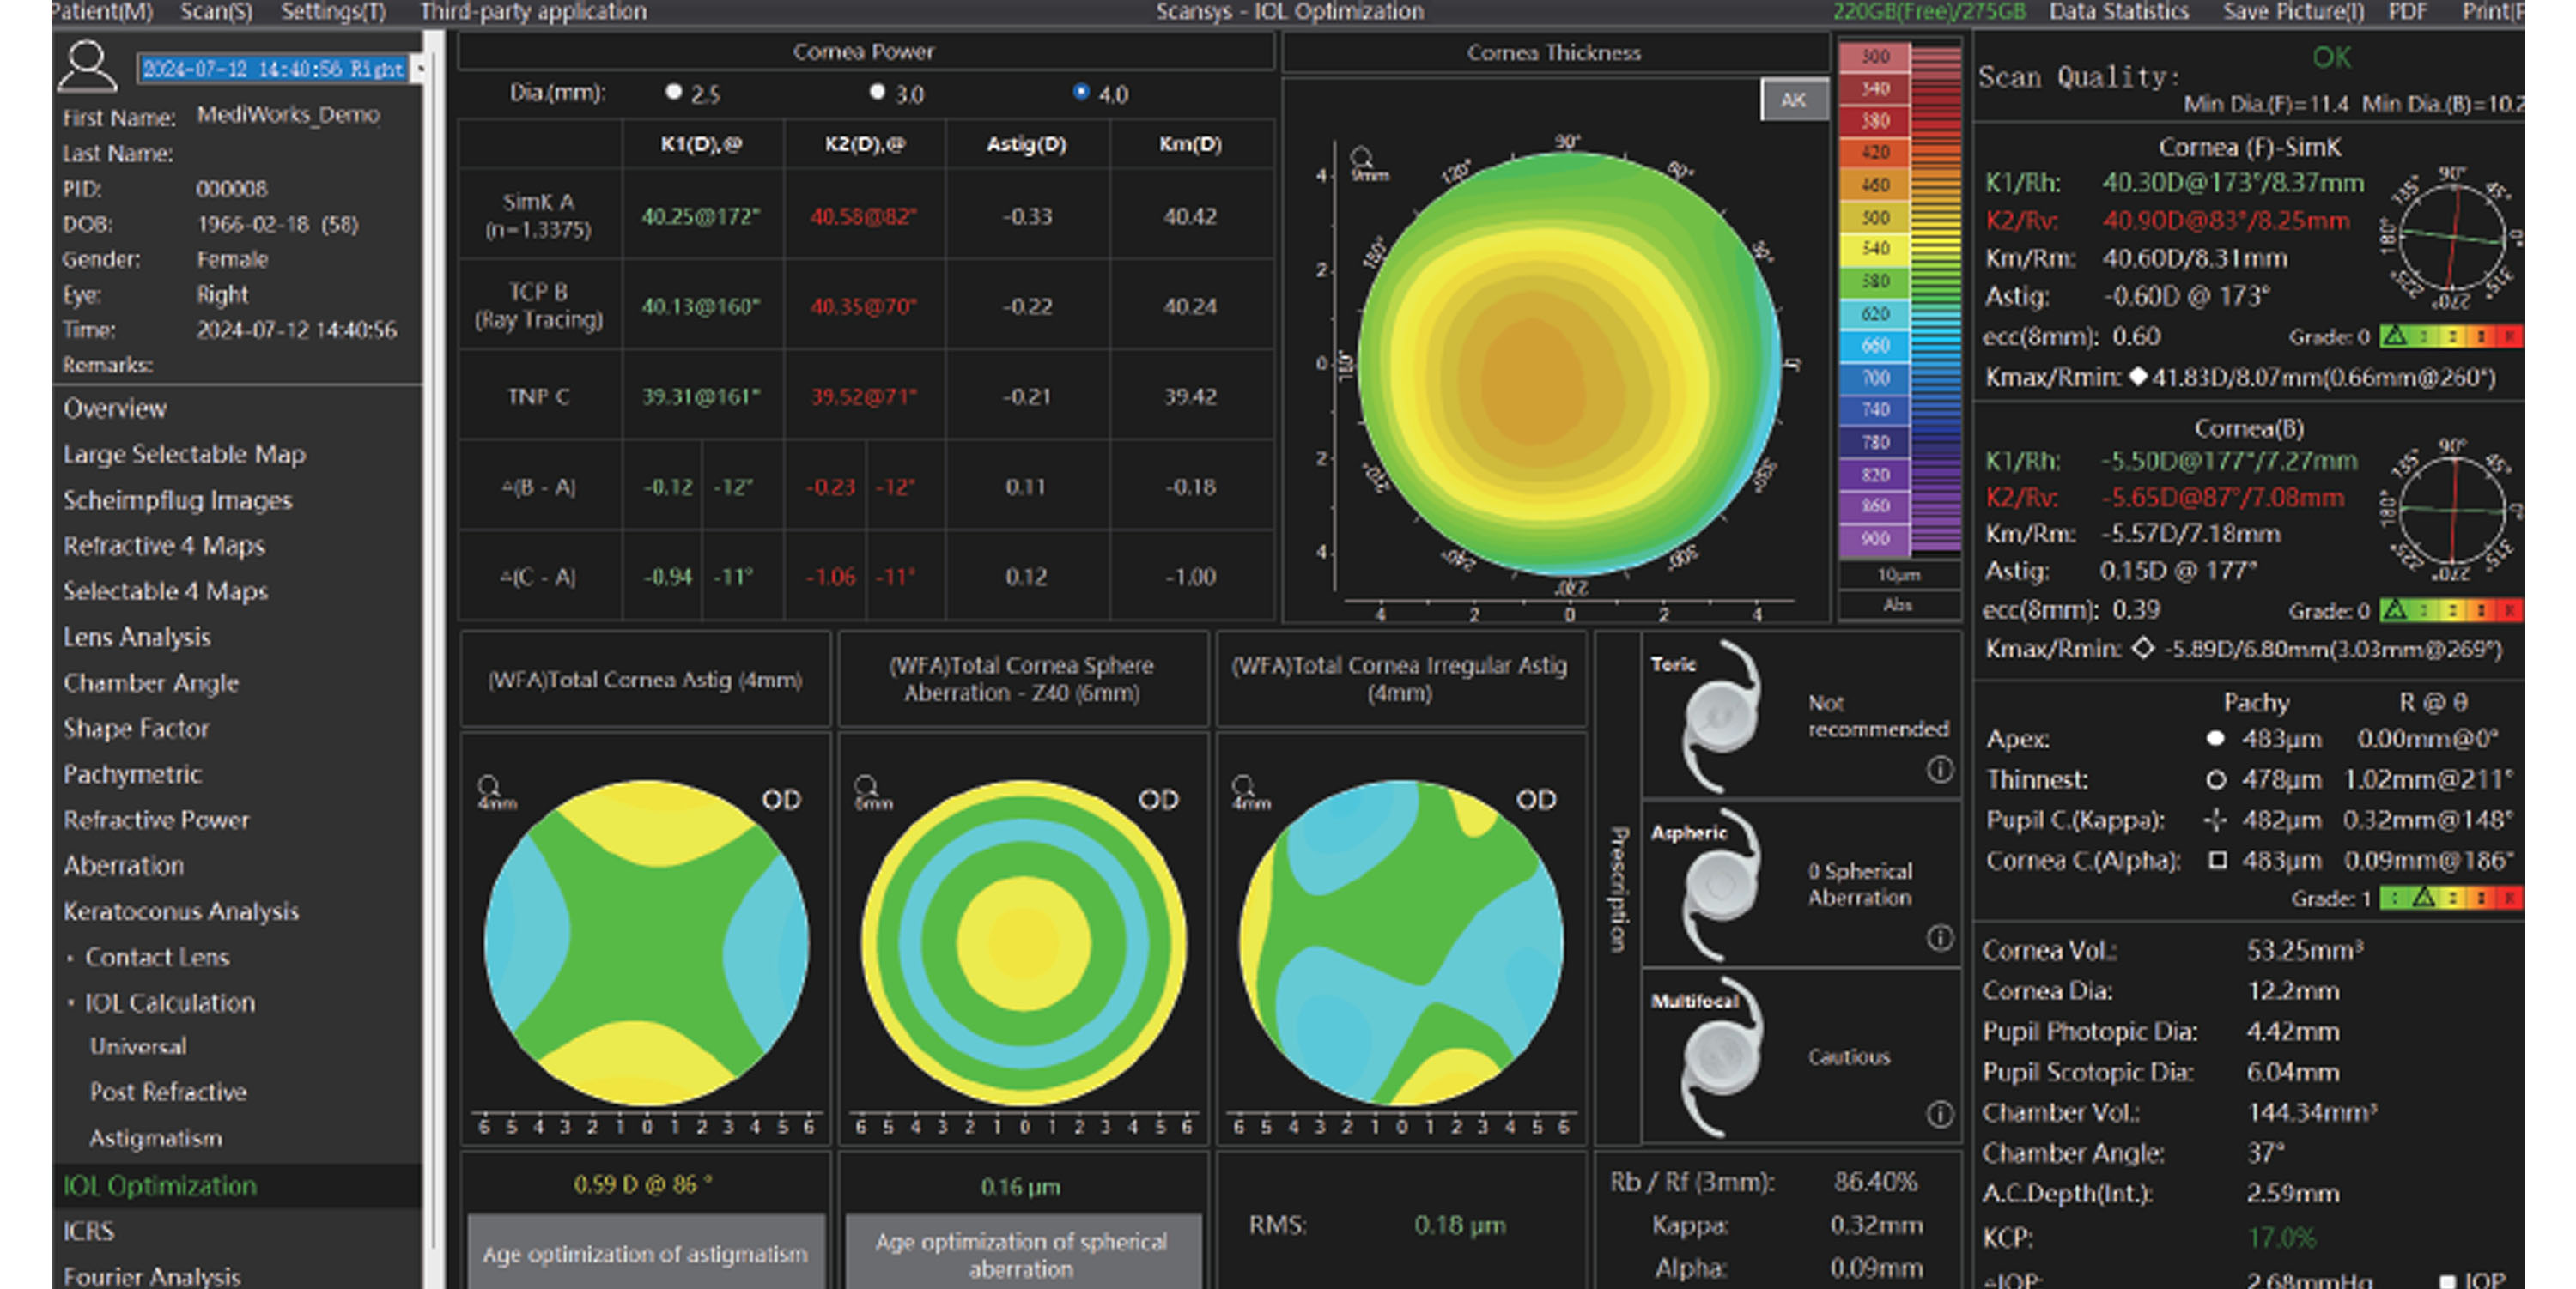Enable the IOP checkbox
The image size is (2576, 1289).
pos(2447,1280)
